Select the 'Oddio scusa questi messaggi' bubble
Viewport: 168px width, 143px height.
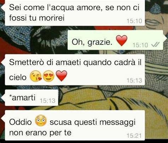pyautogui.click(x=75, y=125)
